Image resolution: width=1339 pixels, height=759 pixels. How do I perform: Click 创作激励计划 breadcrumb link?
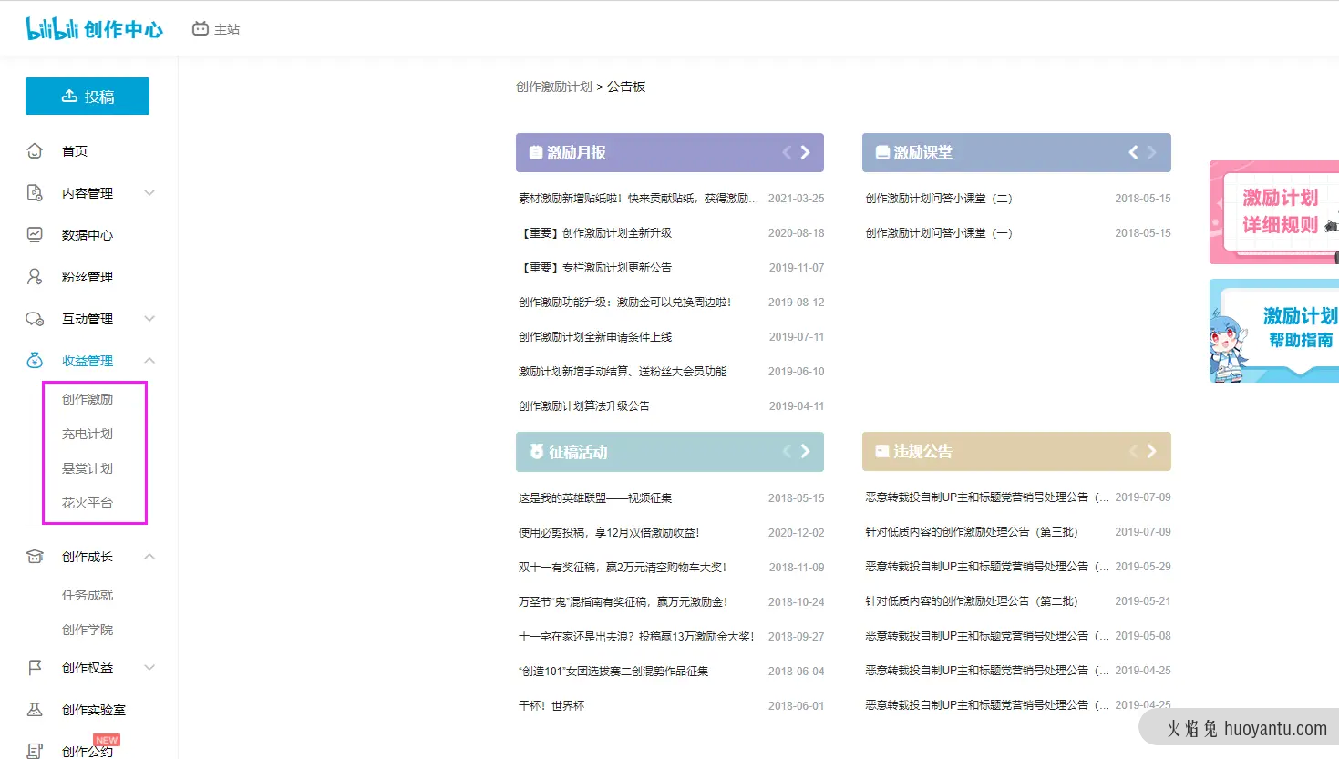554,87
